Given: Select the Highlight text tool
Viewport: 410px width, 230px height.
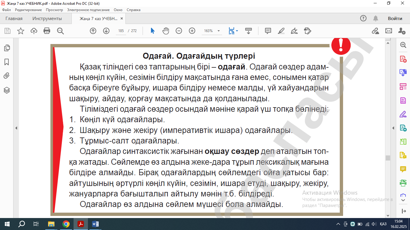Looking at the screenshot, I should pos(281,31).
